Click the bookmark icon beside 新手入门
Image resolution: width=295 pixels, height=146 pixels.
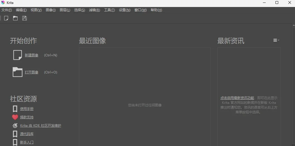pos(15,142)
